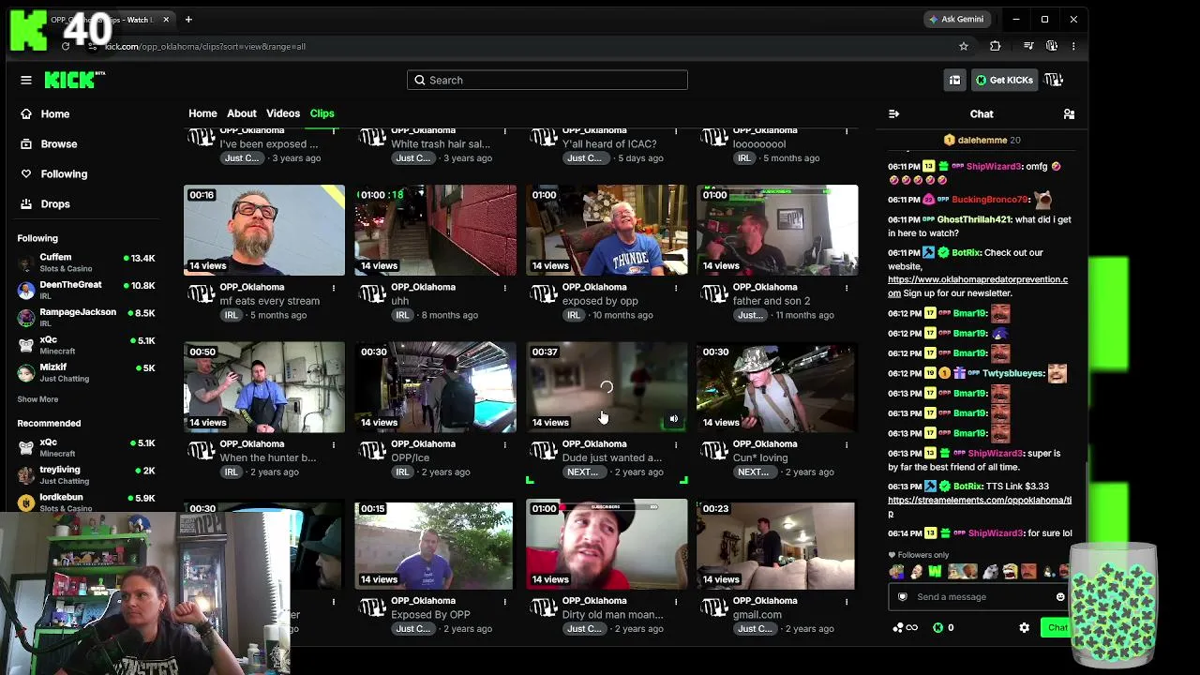Click the Kick search field
Viewport: 1200px width, 675px height.
click(547, 80)
